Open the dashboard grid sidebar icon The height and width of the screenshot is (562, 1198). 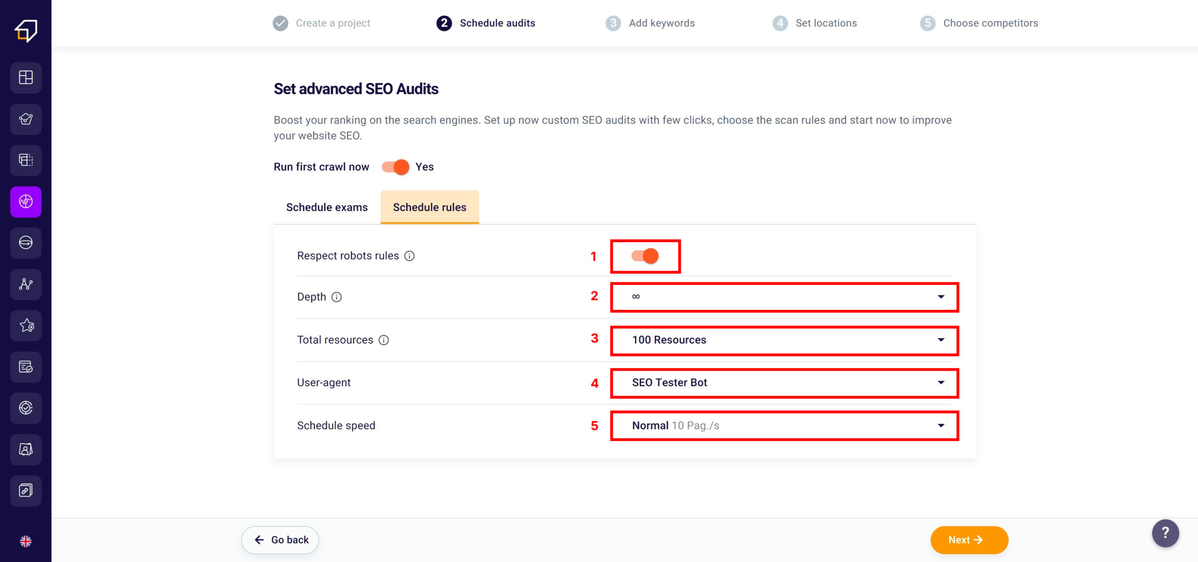[x=26, y=78]
